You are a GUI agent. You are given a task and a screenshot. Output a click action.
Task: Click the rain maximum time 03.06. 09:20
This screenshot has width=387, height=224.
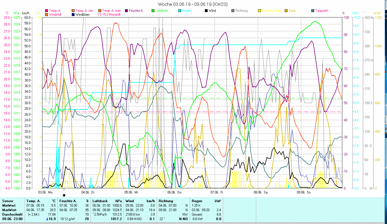pyautogui.click(x=201, y=210)
